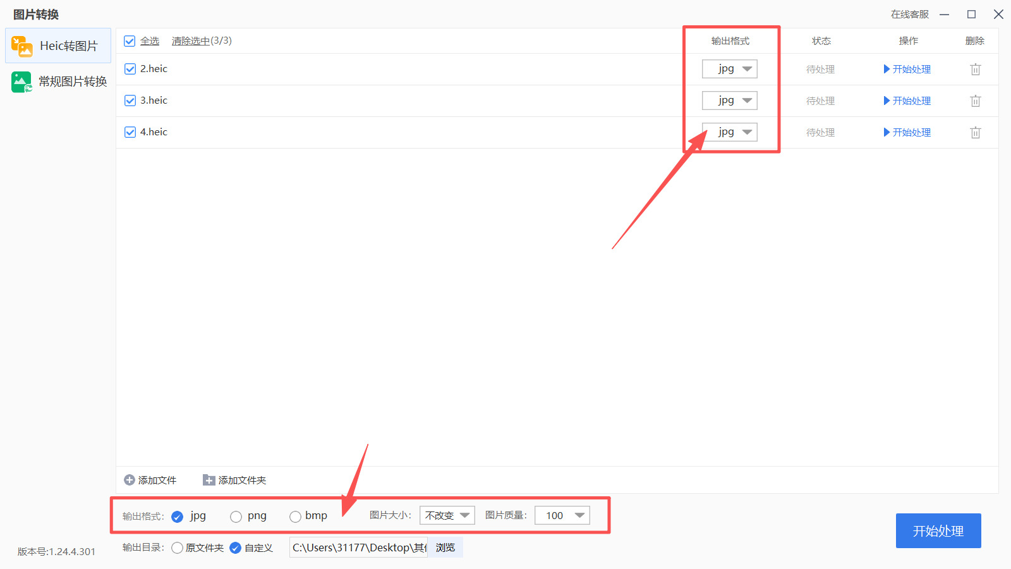Open the Heic转图片 sidebar tab
Screen dimensions: 1011x569
coord(58,46)
